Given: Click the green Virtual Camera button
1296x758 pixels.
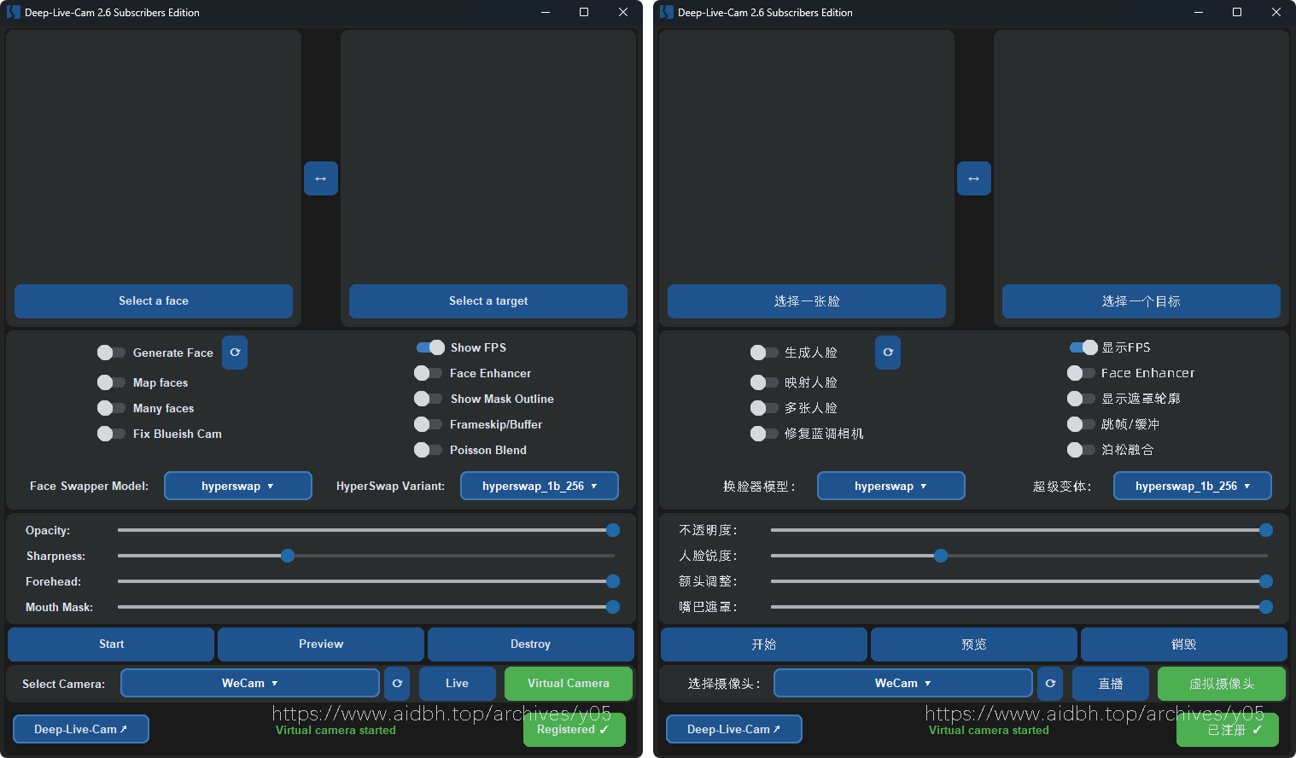Looking at the screenshot, I should 568,683.
